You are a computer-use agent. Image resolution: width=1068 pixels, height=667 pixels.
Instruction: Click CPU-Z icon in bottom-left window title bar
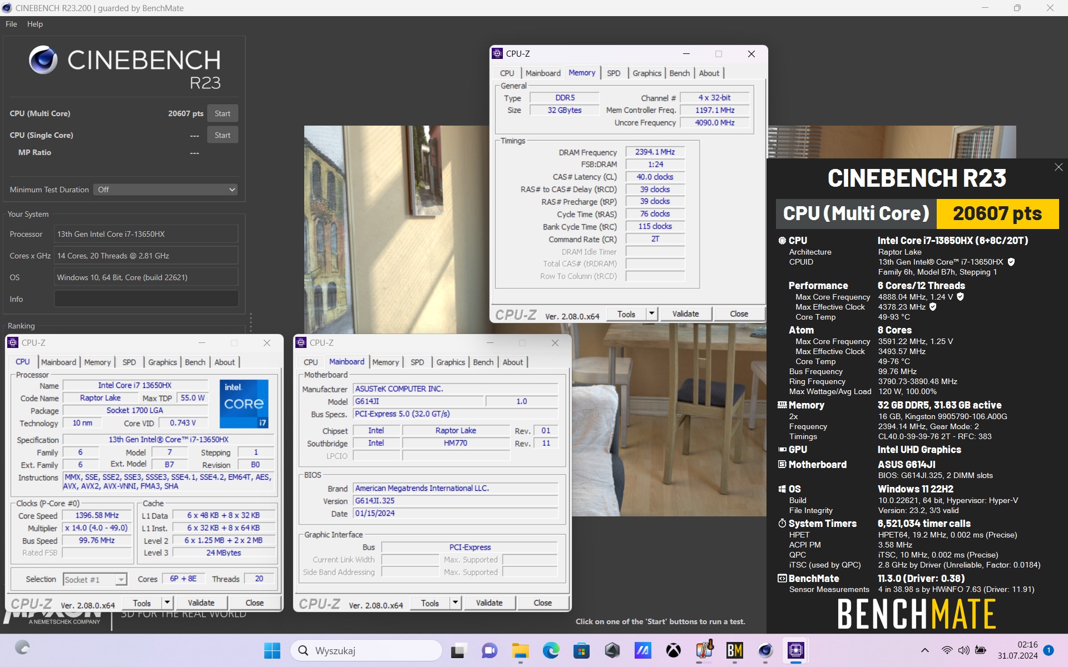13,343
